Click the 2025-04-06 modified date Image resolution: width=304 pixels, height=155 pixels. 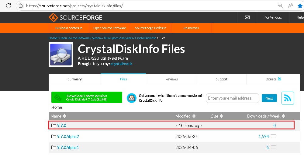[187, 147]
